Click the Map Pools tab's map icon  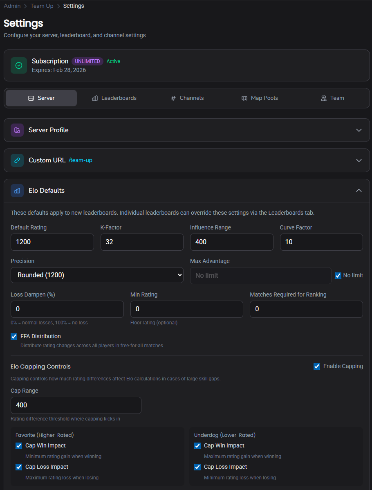pos(244,98)
